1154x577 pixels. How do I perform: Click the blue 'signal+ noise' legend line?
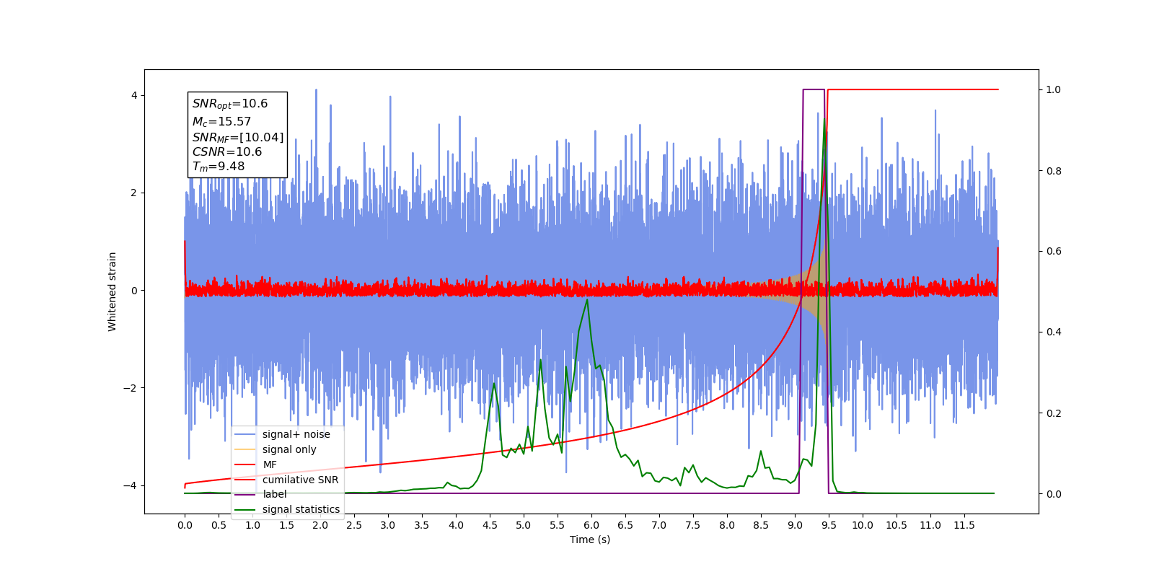(x=245, y=434)
